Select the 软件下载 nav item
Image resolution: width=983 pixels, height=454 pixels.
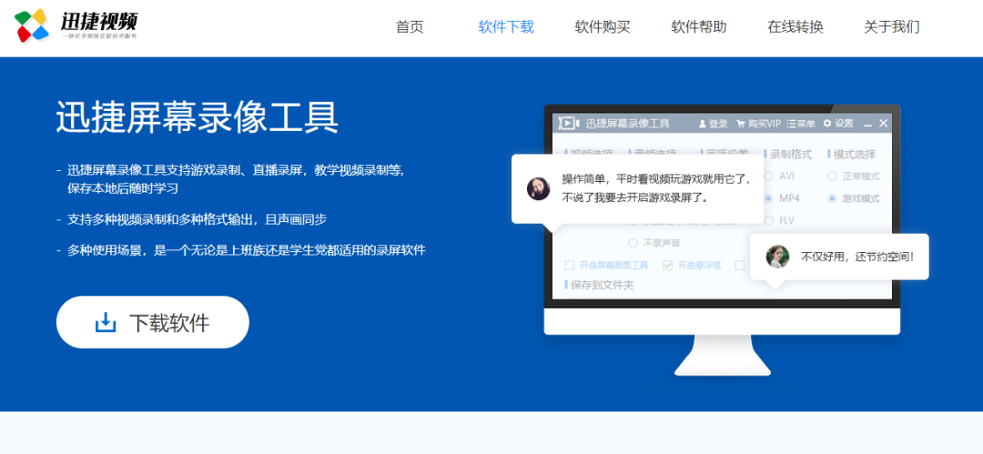(x=506, y=27)
